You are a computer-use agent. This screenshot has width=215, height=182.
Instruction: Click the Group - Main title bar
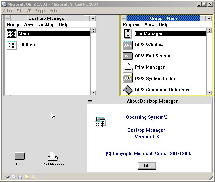click(x=163, y=18)
